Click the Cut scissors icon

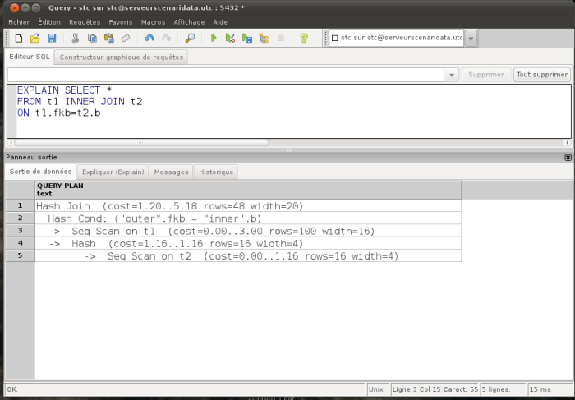tap(76, 38)
